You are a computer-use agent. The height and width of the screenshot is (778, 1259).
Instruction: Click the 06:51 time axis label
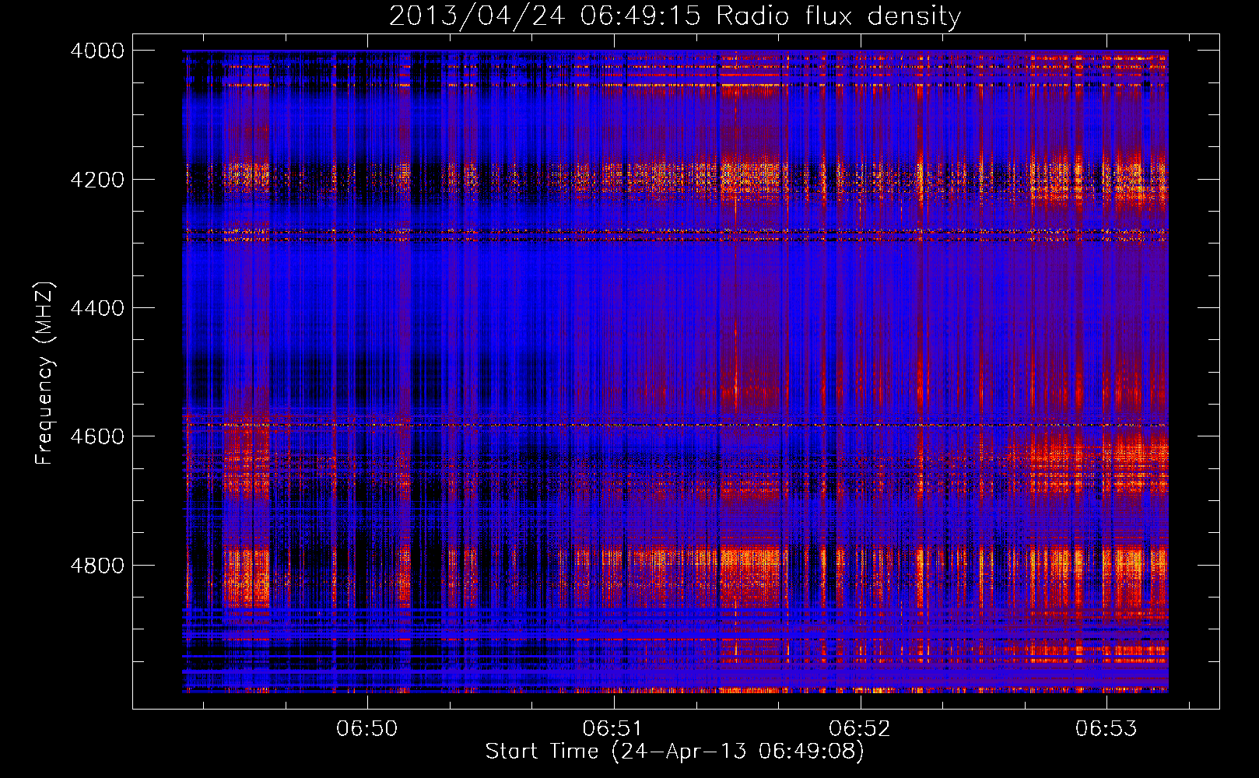point(613,728)
